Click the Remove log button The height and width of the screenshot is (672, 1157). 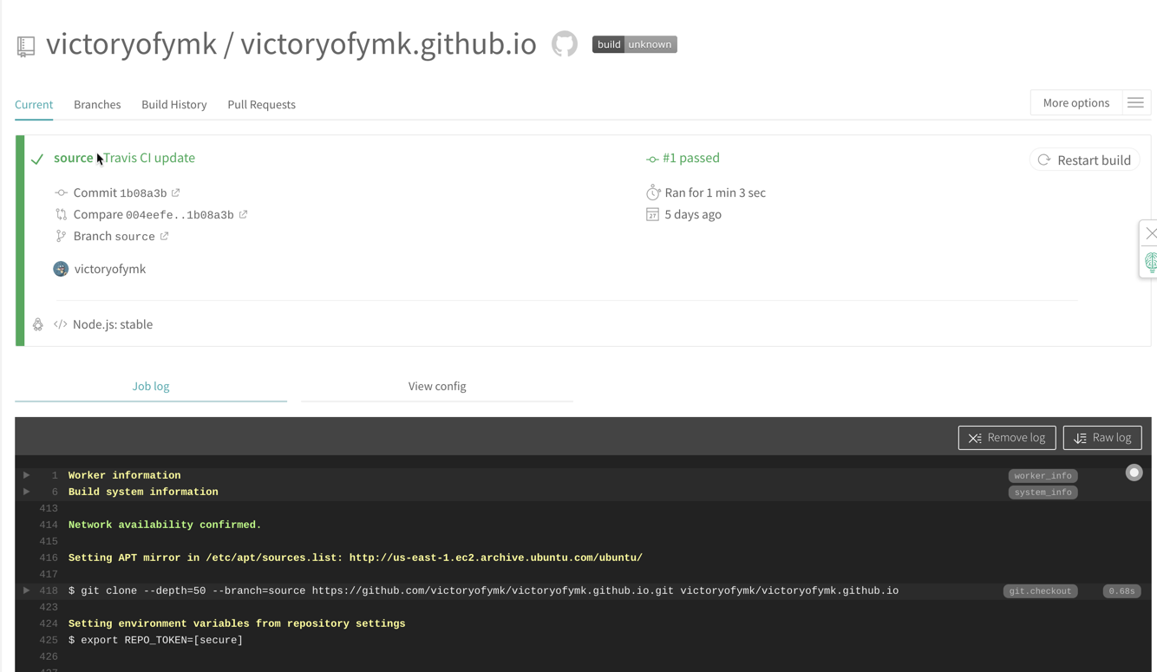pyautogui.click(x=1007, y=438)
